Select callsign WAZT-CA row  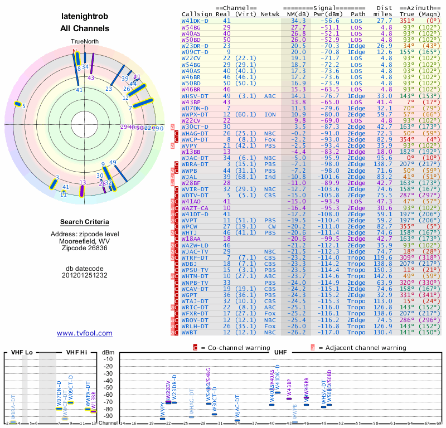pos(311,208)
